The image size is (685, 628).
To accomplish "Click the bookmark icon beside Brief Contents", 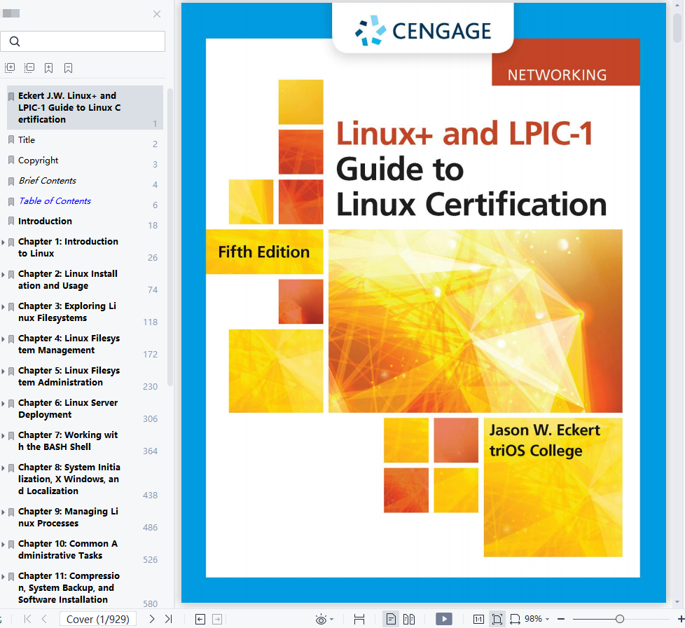I will pyautogui.click(x=11, y=181).
